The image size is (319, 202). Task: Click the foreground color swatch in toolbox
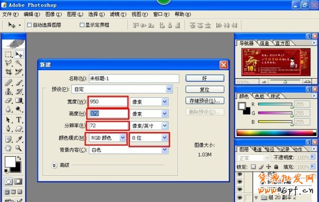(x=10, y=162)
